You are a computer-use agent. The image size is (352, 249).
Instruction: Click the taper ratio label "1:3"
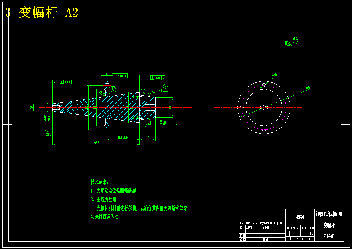click(x=159, y=91)
